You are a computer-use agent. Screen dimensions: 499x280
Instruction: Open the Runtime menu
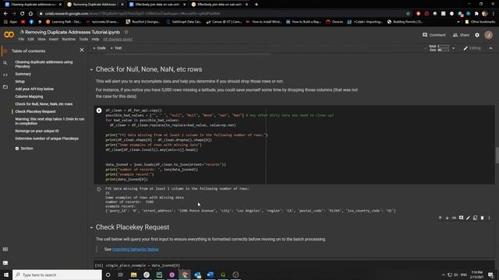coord(69,40)
